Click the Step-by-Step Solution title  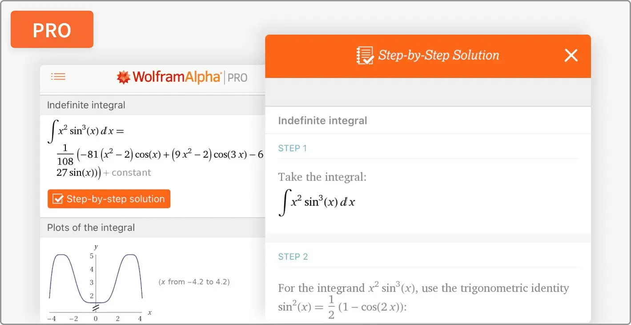click(438, 55)
